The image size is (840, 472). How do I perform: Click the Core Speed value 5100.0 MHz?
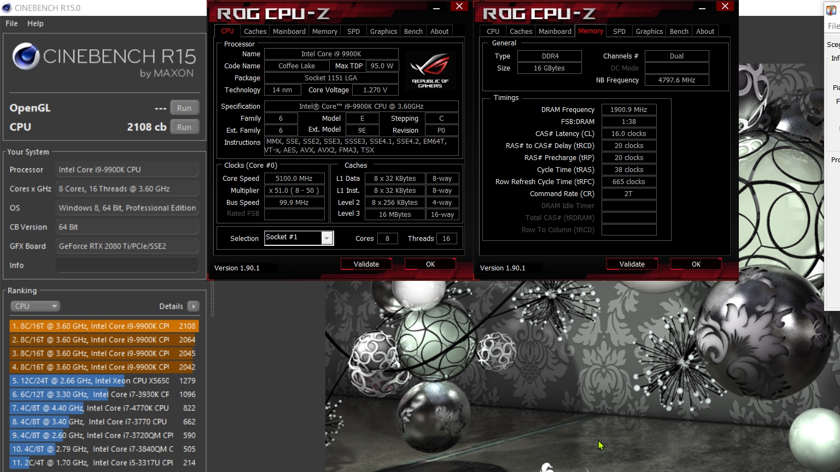click(294, 179)
